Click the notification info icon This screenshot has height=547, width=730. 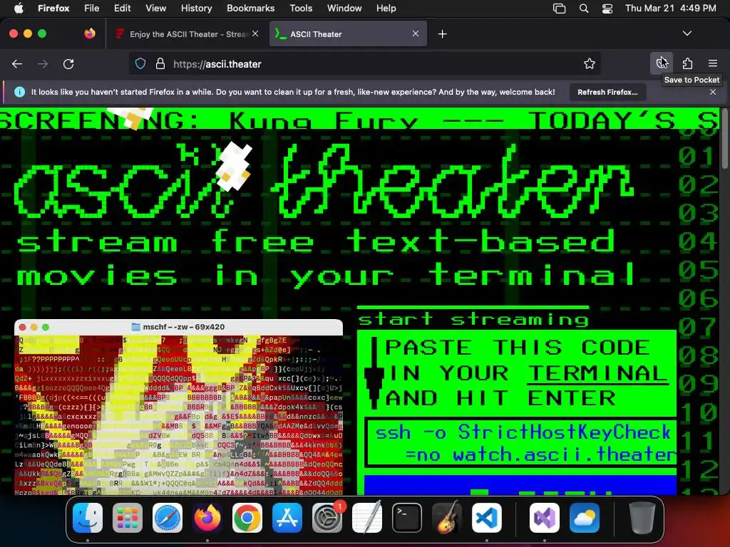19,92
